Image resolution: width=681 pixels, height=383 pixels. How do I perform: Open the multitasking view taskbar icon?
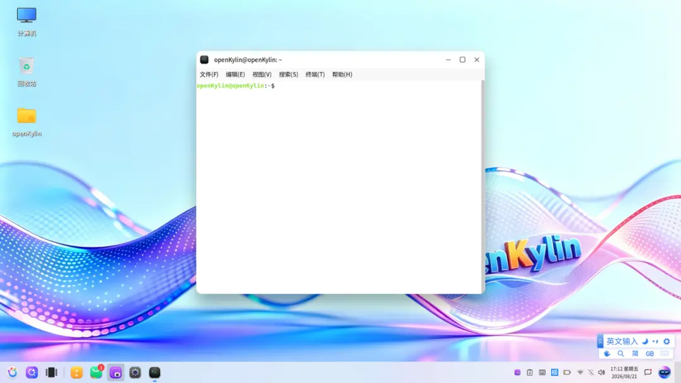51,372
